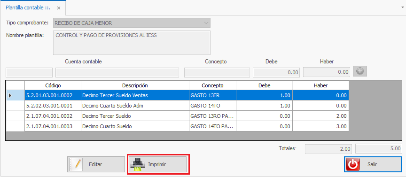Image resolution: width=406 pixels, height=177 pixels.
Task: Click Debe 1.00 in GASTO 14TO row
Action: pos(265,106)
